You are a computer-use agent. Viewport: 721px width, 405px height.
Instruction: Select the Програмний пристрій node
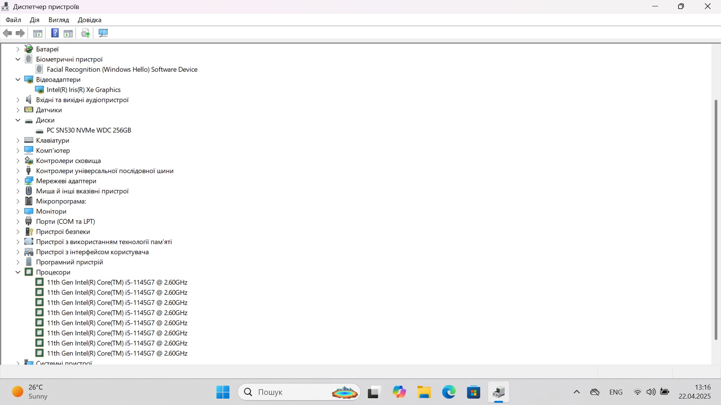(x=70, y=262)
